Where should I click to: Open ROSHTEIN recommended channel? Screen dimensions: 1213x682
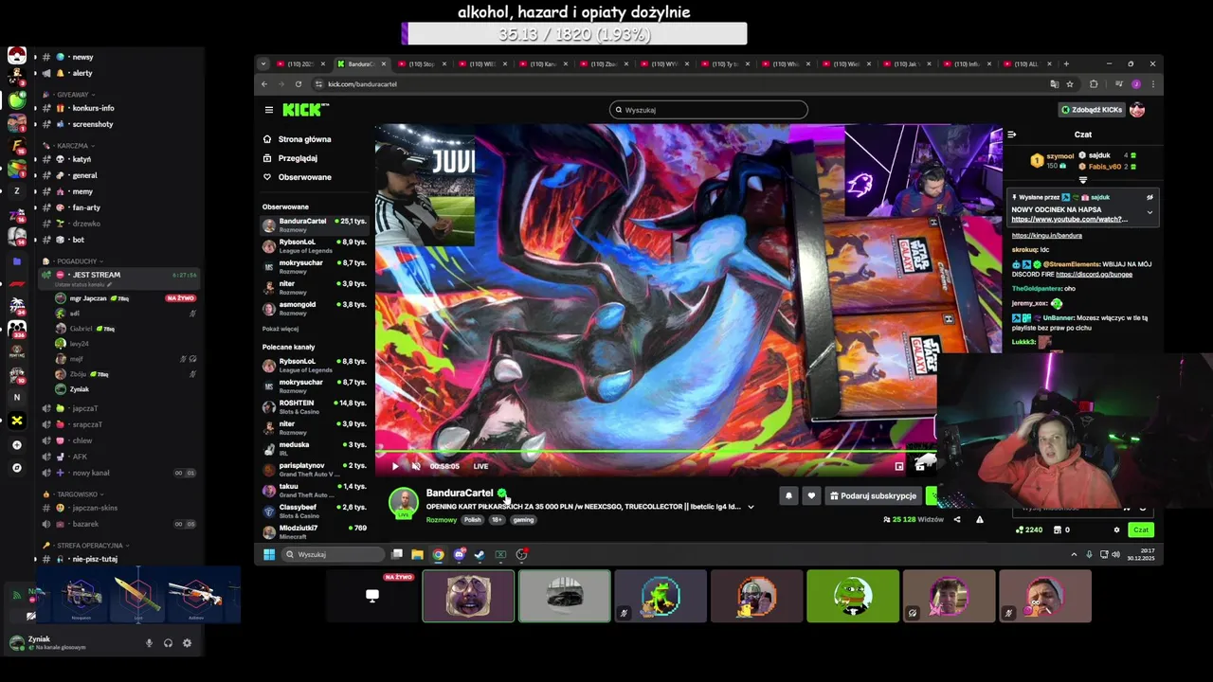[315, 406]
